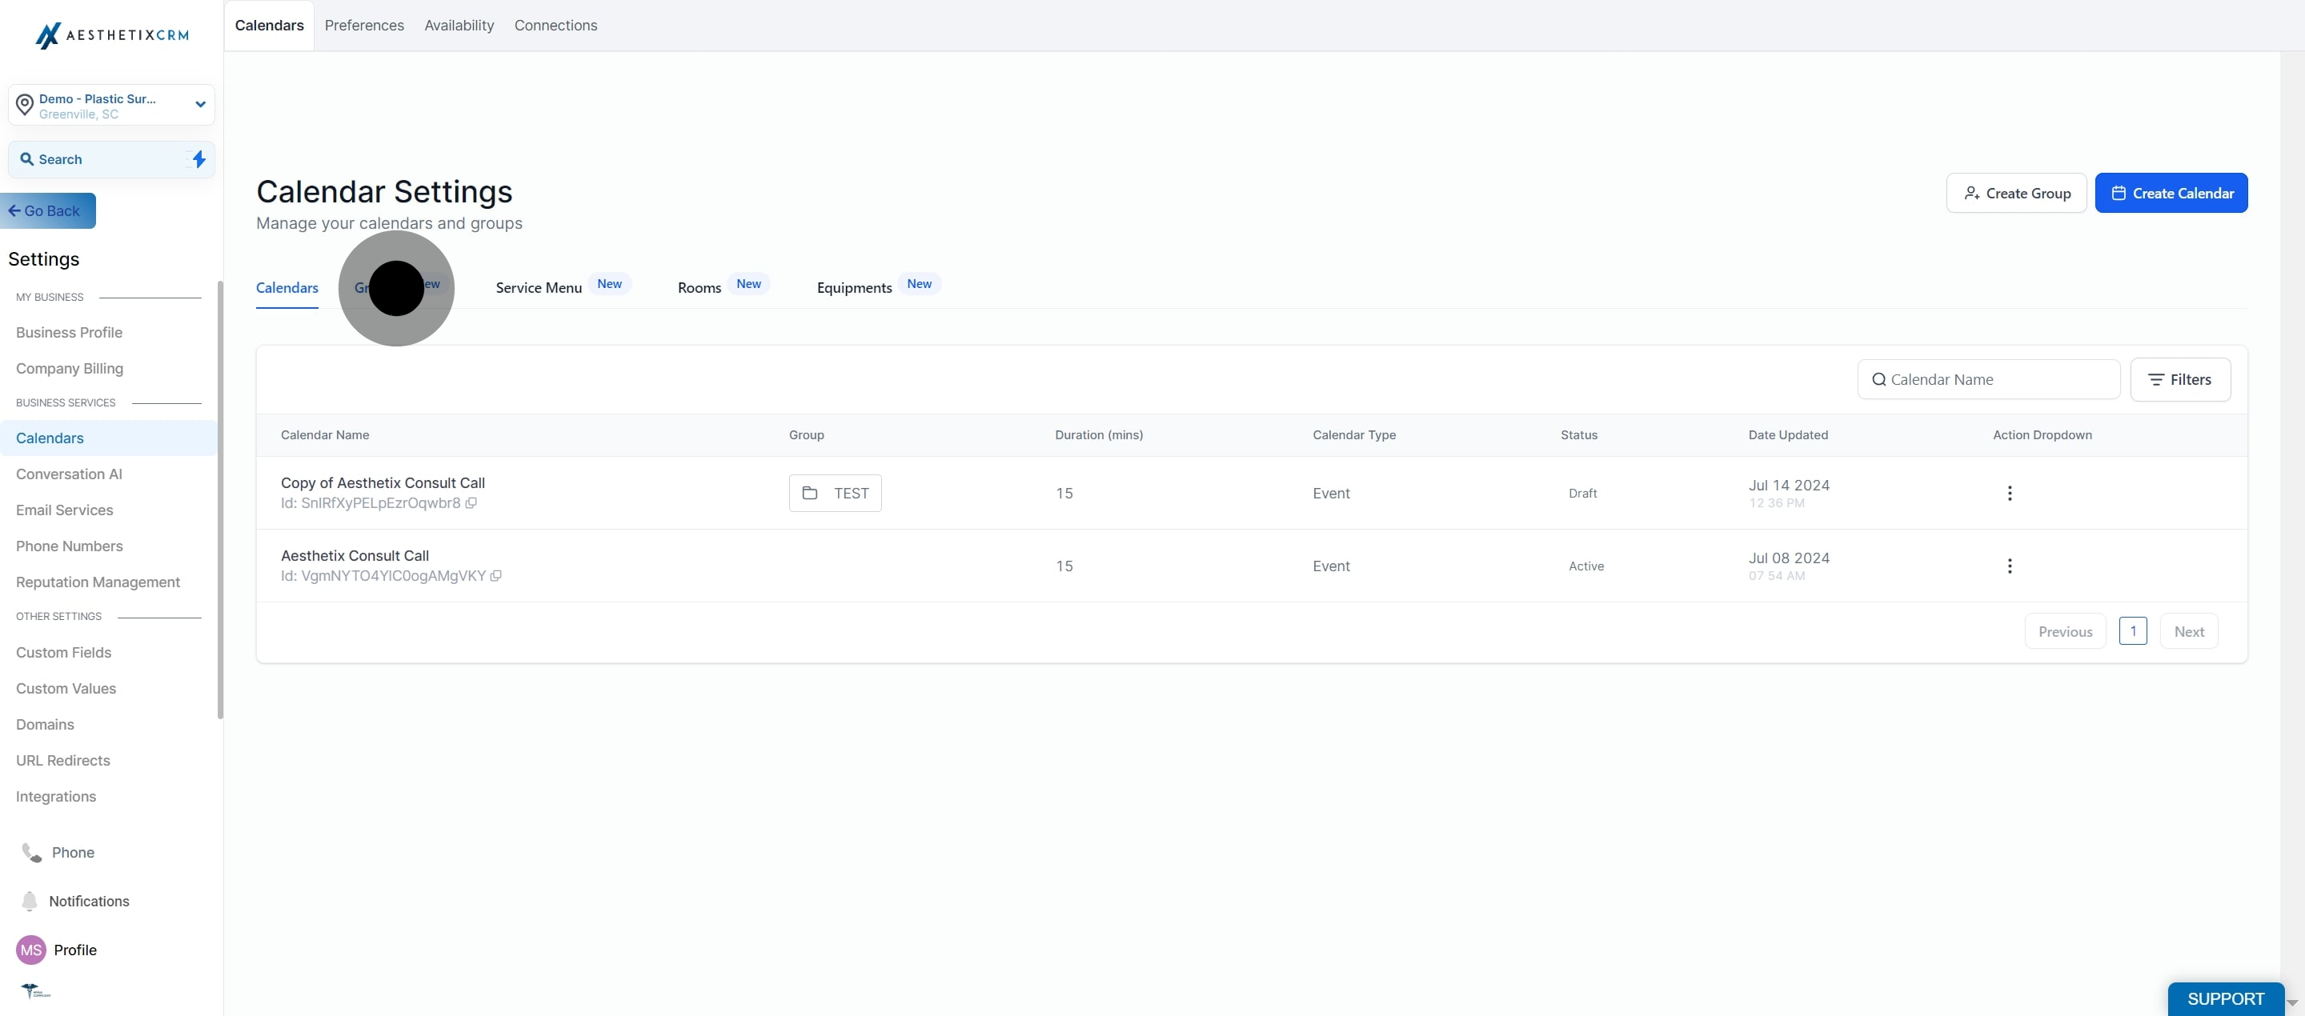This screenshot has width=2305, height=1016.
Task: Click the magnifier icon in Calendar Name search
Action: (x=1880, y=379)
